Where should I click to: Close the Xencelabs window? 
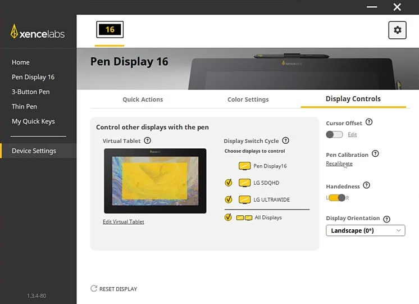pyautogui.click(x=397, y=7)
